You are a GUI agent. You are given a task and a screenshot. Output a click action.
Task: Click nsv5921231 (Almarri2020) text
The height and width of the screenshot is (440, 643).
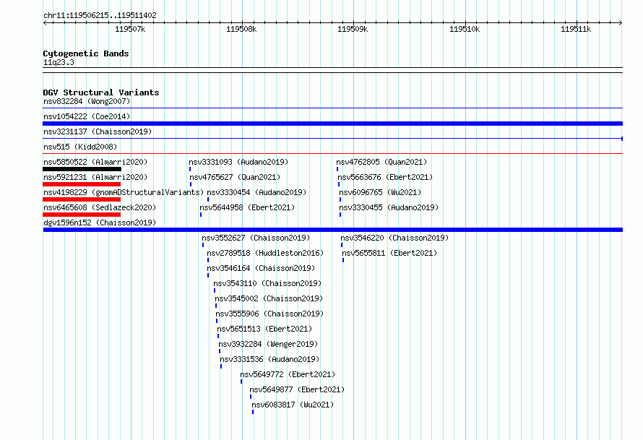[x=95, y=177]
